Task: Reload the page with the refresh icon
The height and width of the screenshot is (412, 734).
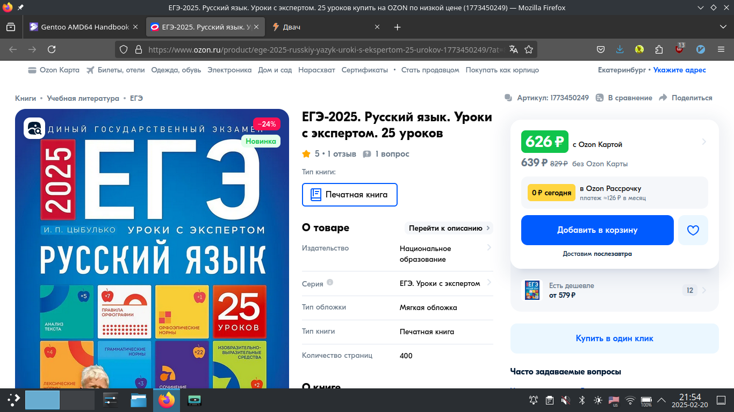Action: (x=52, y=49)
